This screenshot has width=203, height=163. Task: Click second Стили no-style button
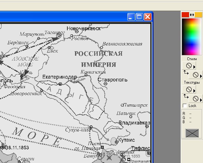pyautogui.click(x=195, y=75)
